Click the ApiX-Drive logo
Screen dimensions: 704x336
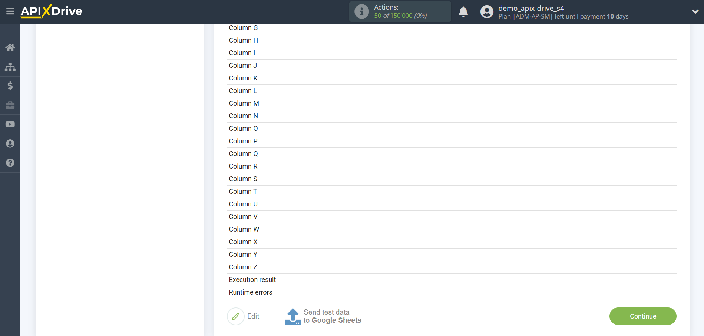tap(52, 11)
